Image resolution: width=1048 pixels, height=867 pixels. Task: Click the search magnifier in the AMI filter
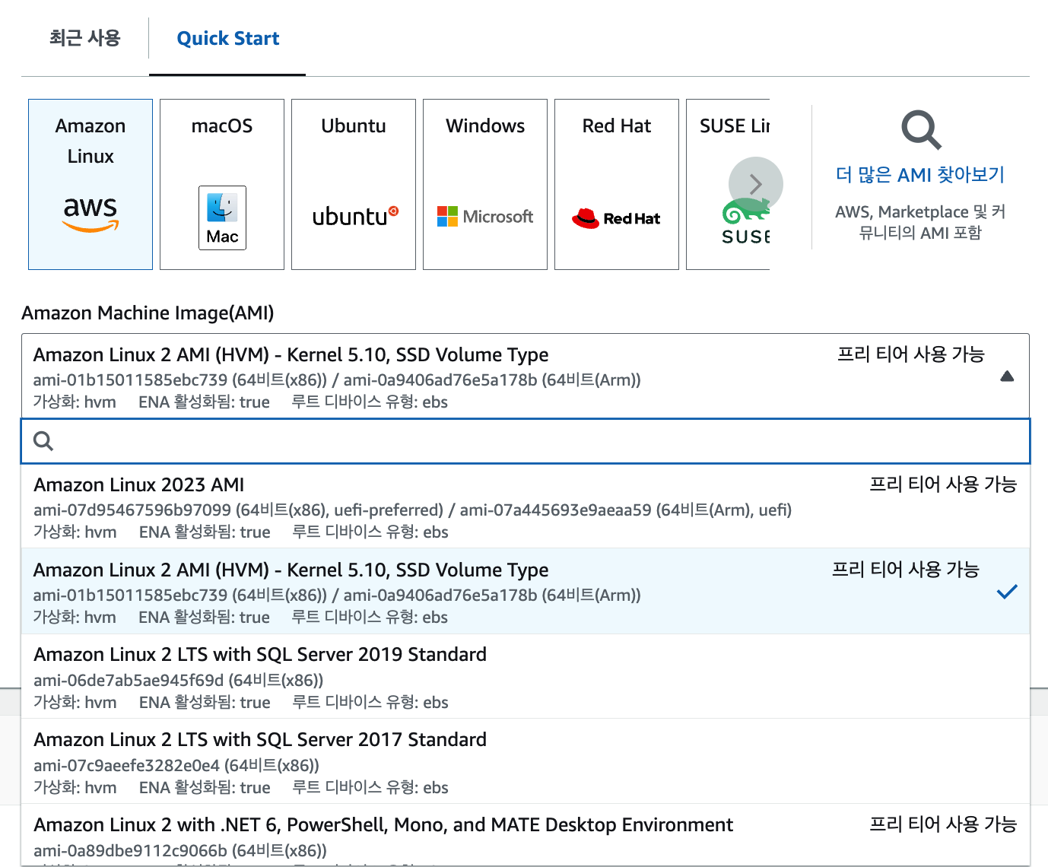click(x=43, y=441)
